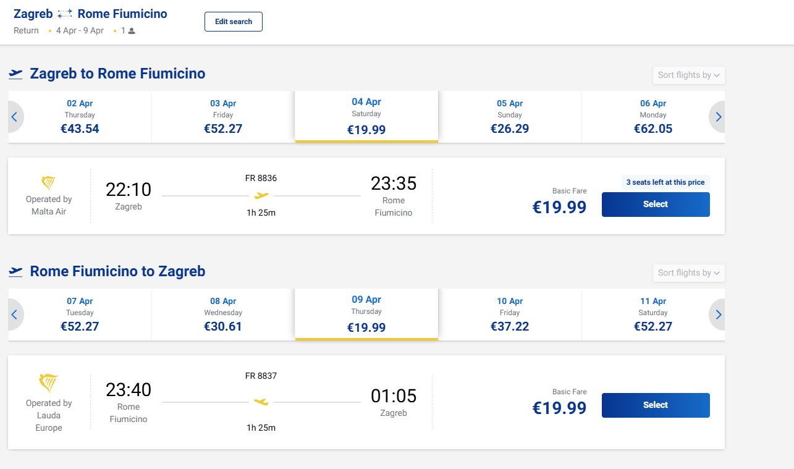Click the plane icon beside Rome Fiumicino heading
Viewport: 794px width, 469px height.
(15, 272)
